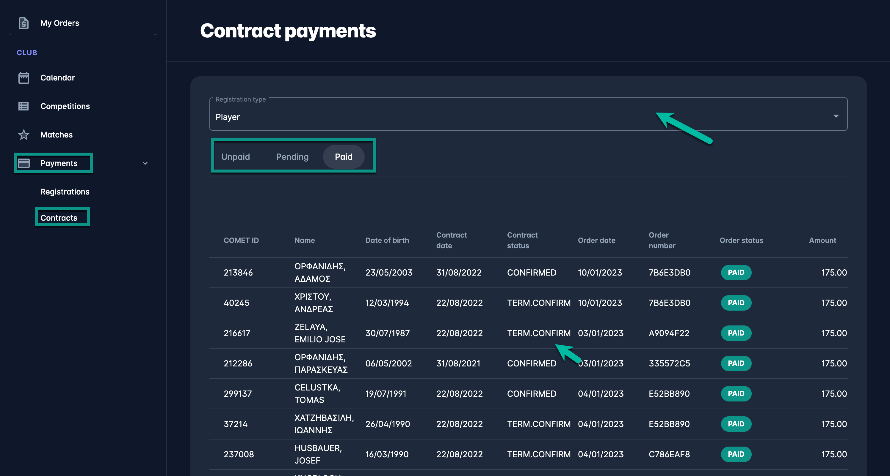Click the PAID badge for order A9094F22

(x=736, y=333)
